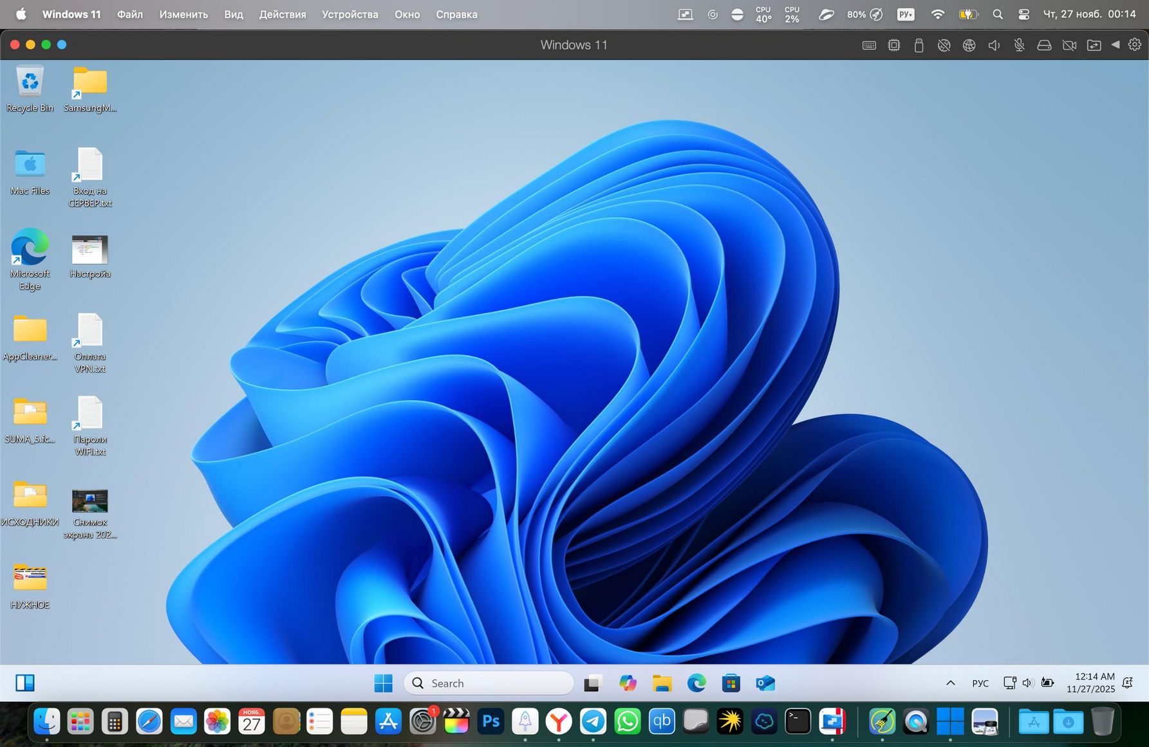Open the macOS РУ input source dropdown
Image resolution: width=1149 pixels, height=747 pixels.
pyautogui.click(x=905, y=14)
